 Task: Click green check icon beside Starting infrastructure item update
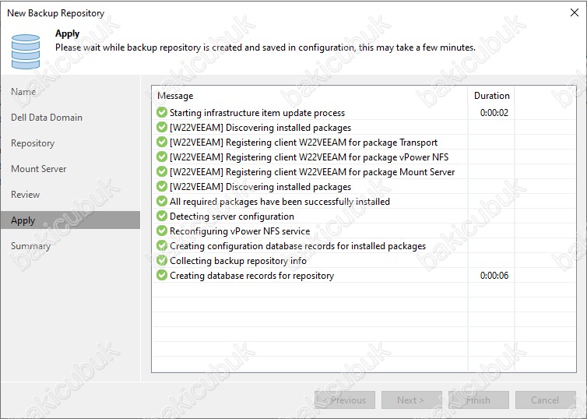(162, 112)
